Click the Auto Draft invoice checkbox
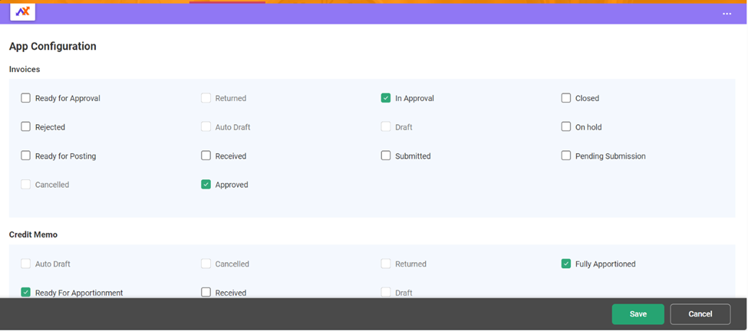The width and height of the screenshot is (748, 331). [x=206, y=127]
